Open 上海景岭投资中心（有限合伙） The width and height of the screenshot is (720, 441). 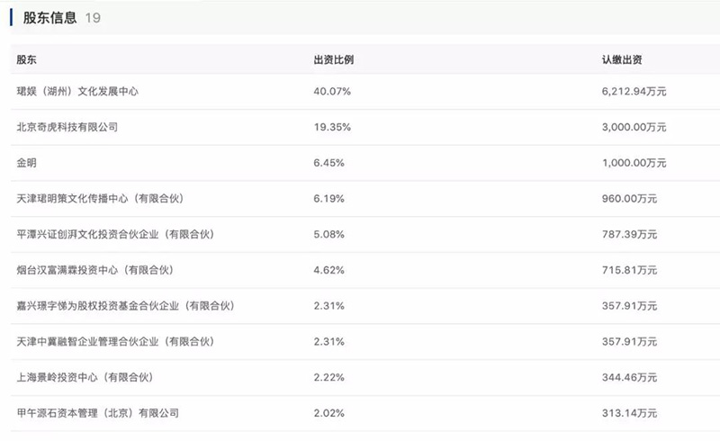point(85,378)
